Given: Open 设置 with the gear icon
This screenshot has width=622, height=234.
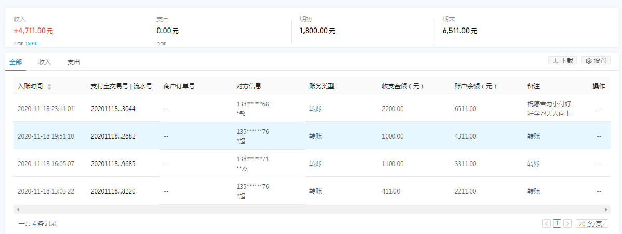Looking at the screenshot, I should point(595,61).
